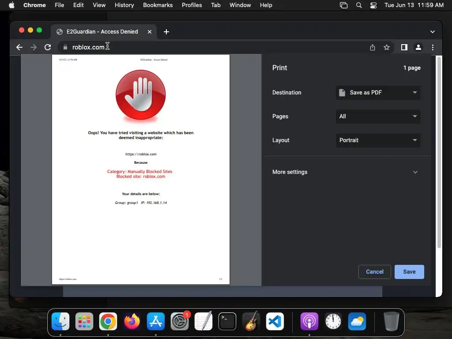
Task: Open the Edit menu
Action: (x=79, y=5)
